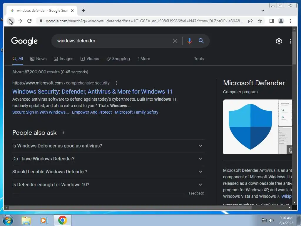Open the Chrome profile avatar

pos(281,21)
